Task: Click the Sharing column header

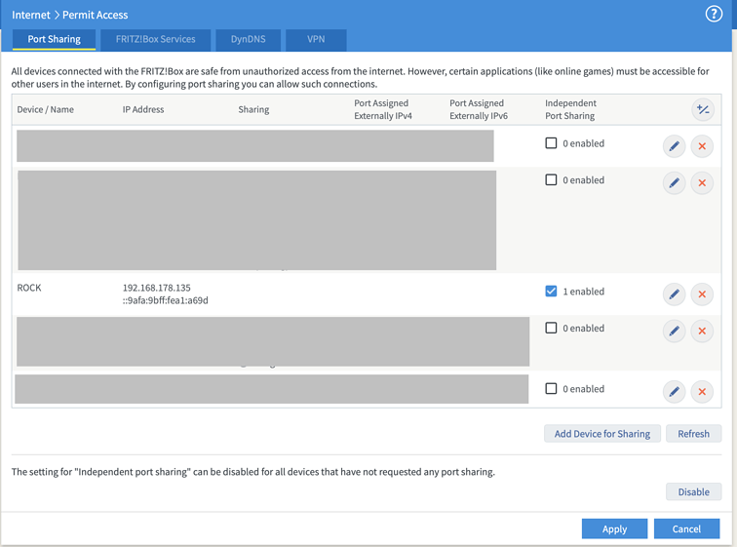Action: click(253, 109)
